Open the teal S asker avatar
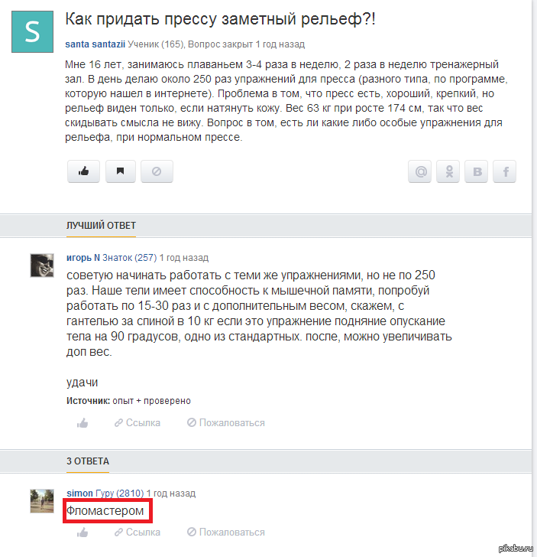This screenshot has width=537, height=557. tap(33, 31)
